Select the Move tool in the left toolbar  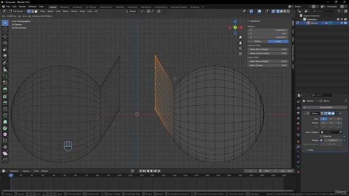pyautogui.click(x=5, y=36)
